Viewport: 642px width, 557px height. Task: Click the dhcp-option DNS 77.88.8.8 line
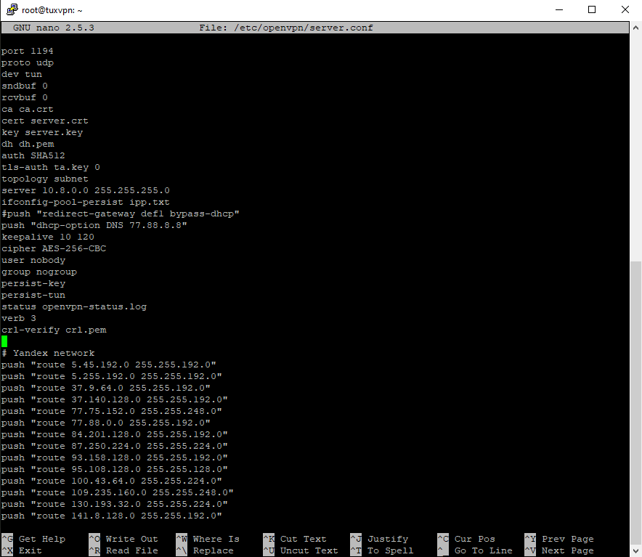coord(94,225)
